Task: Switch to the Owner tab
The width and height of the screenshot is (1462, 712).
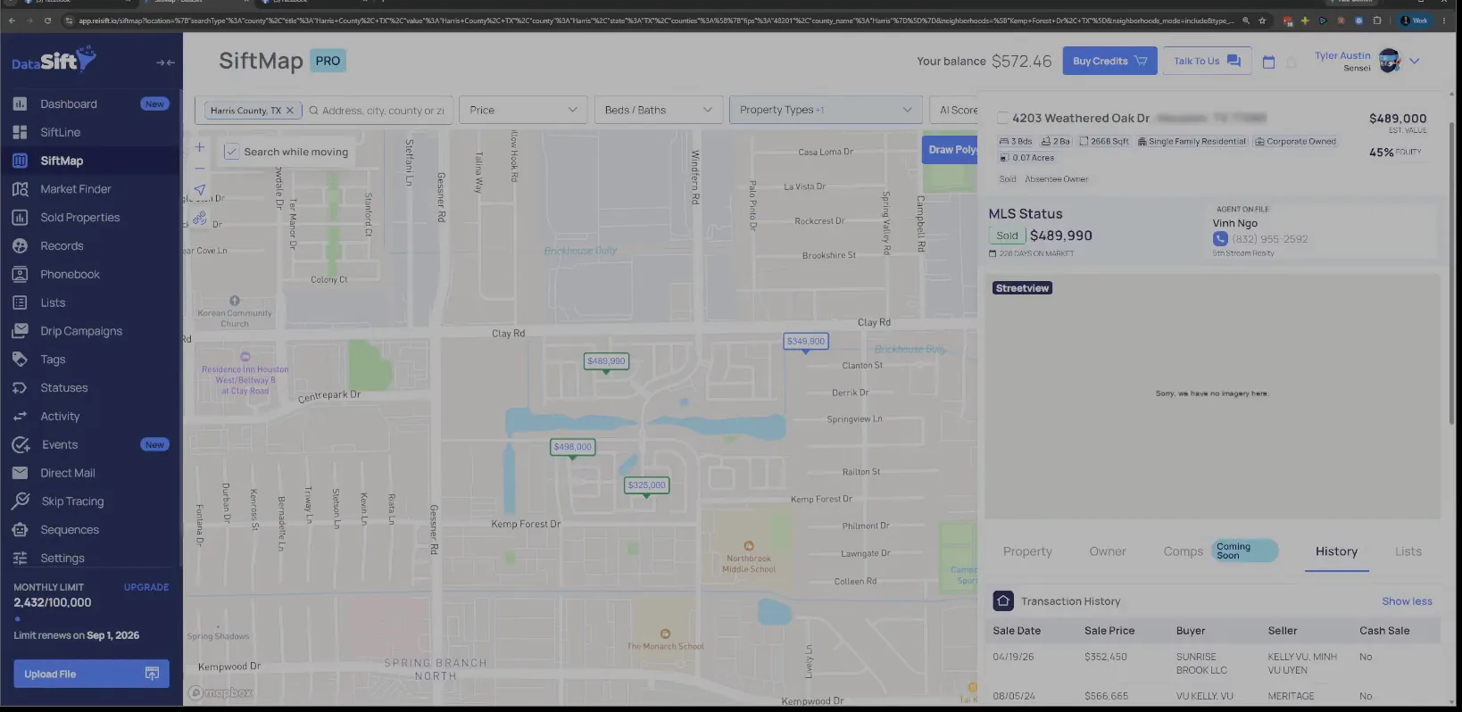Action: point(1108,551)
